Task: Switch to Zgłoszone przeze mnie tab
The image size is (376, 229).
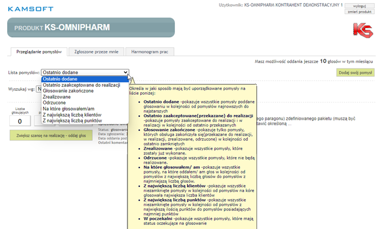Action: click(96, 52)
